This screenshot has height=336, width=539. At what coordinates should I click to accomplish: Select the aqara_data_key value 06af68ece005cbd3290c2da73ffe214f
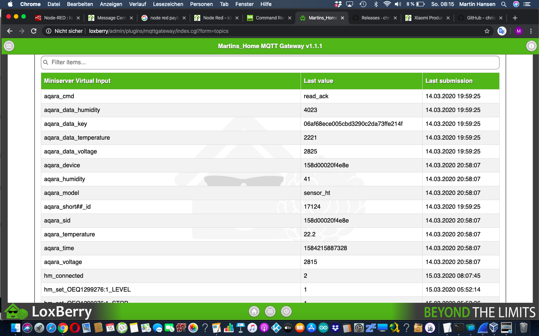[353, 124]
